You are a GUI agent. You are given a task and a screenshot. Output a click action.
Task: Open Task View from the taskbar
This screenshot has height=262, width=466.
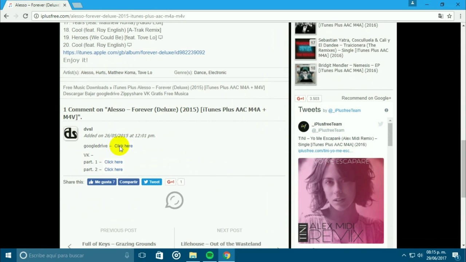(142, 255)
